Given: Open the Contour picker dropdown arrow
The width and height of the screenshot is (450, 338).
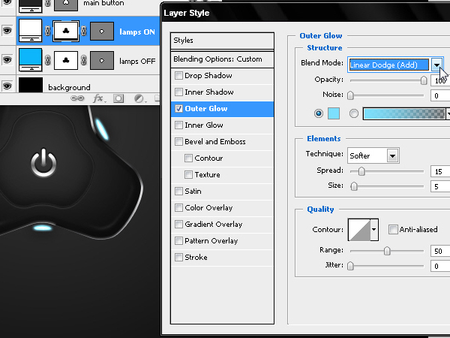Looking at the screenshot, I should click(x=374, y=230).
